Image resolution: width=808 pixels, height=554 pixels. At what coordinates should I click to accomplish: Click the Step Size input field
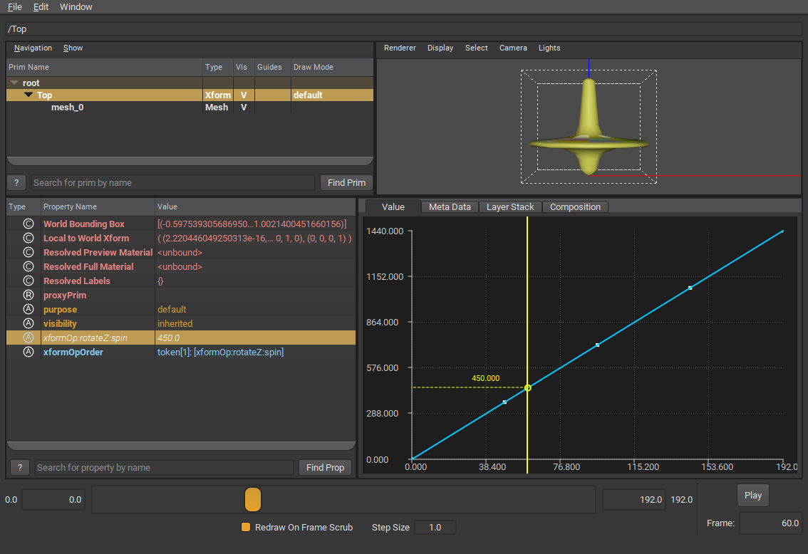pos(435,528)
